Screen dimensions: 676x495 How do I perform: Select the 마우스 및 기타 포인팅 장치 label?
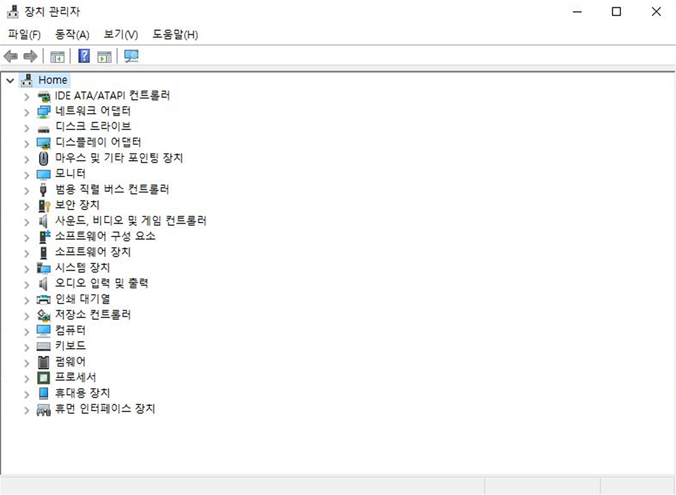tap(119, 158)
